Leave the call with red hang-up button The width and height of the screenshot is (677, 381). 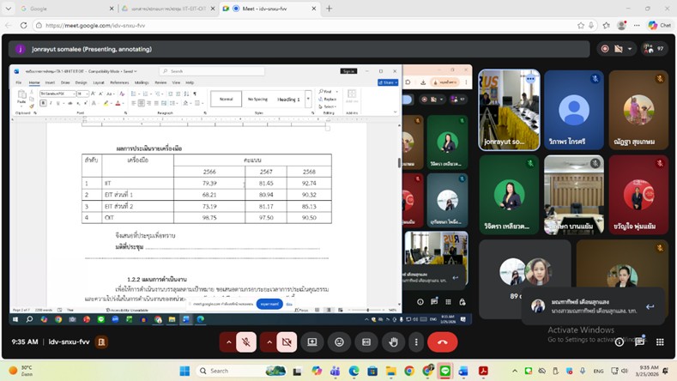(x=443, y=342)
